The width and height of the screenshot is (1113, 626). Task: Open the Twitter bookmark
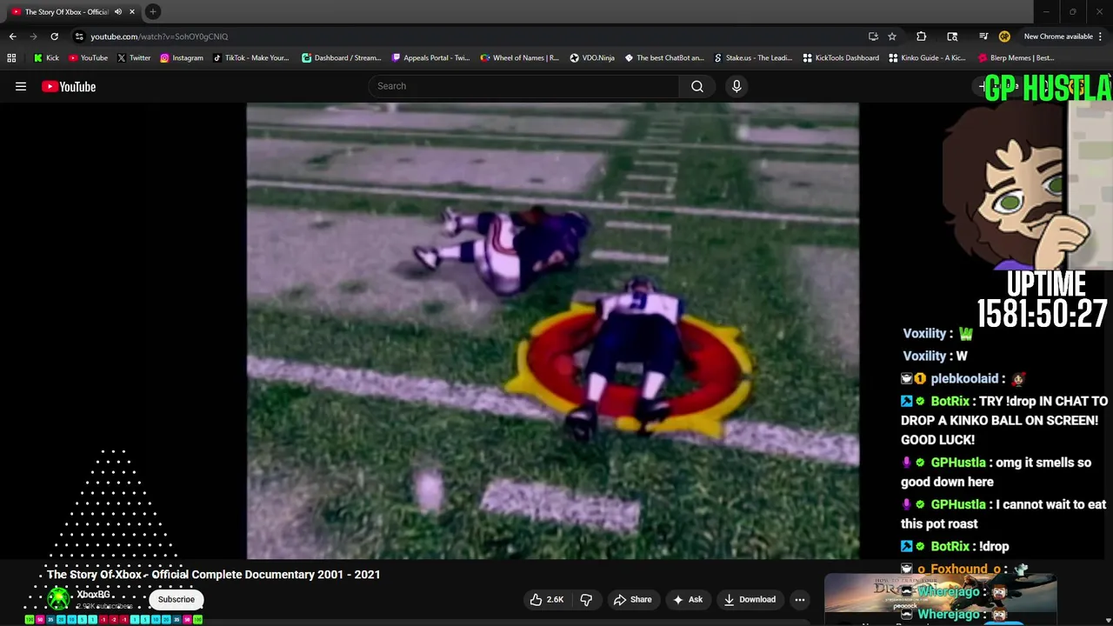click(x=133, y=58)
